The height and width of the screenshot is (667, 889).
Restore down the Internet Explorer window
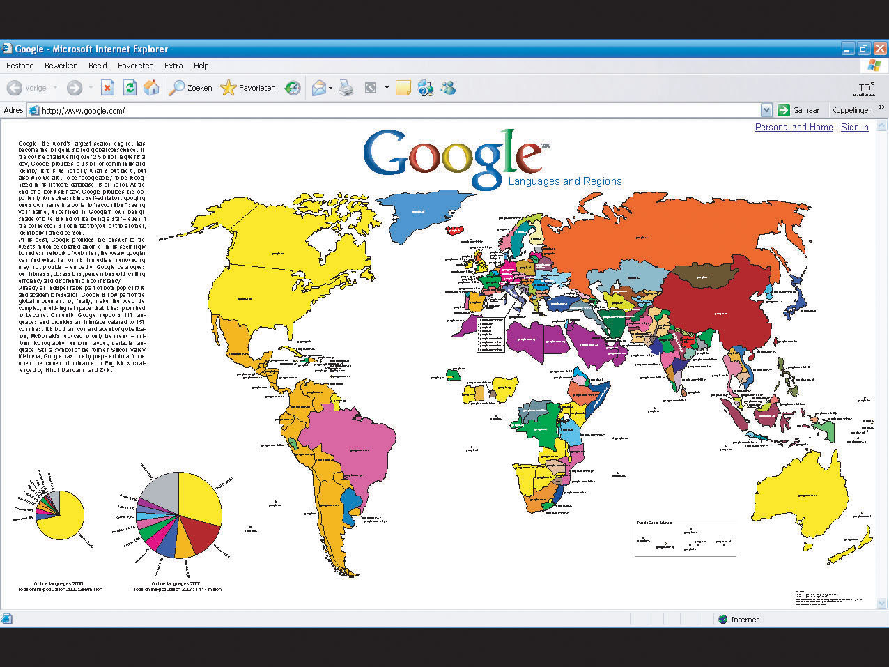coord(864,49)
